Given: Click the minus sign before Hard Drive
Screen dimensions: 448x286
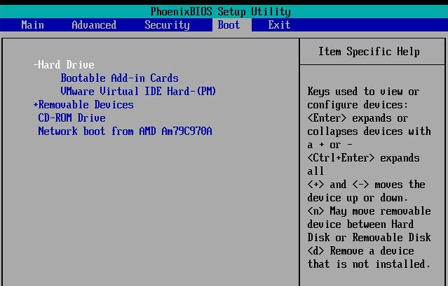Looking at the screenshot, I should [36, 64].
